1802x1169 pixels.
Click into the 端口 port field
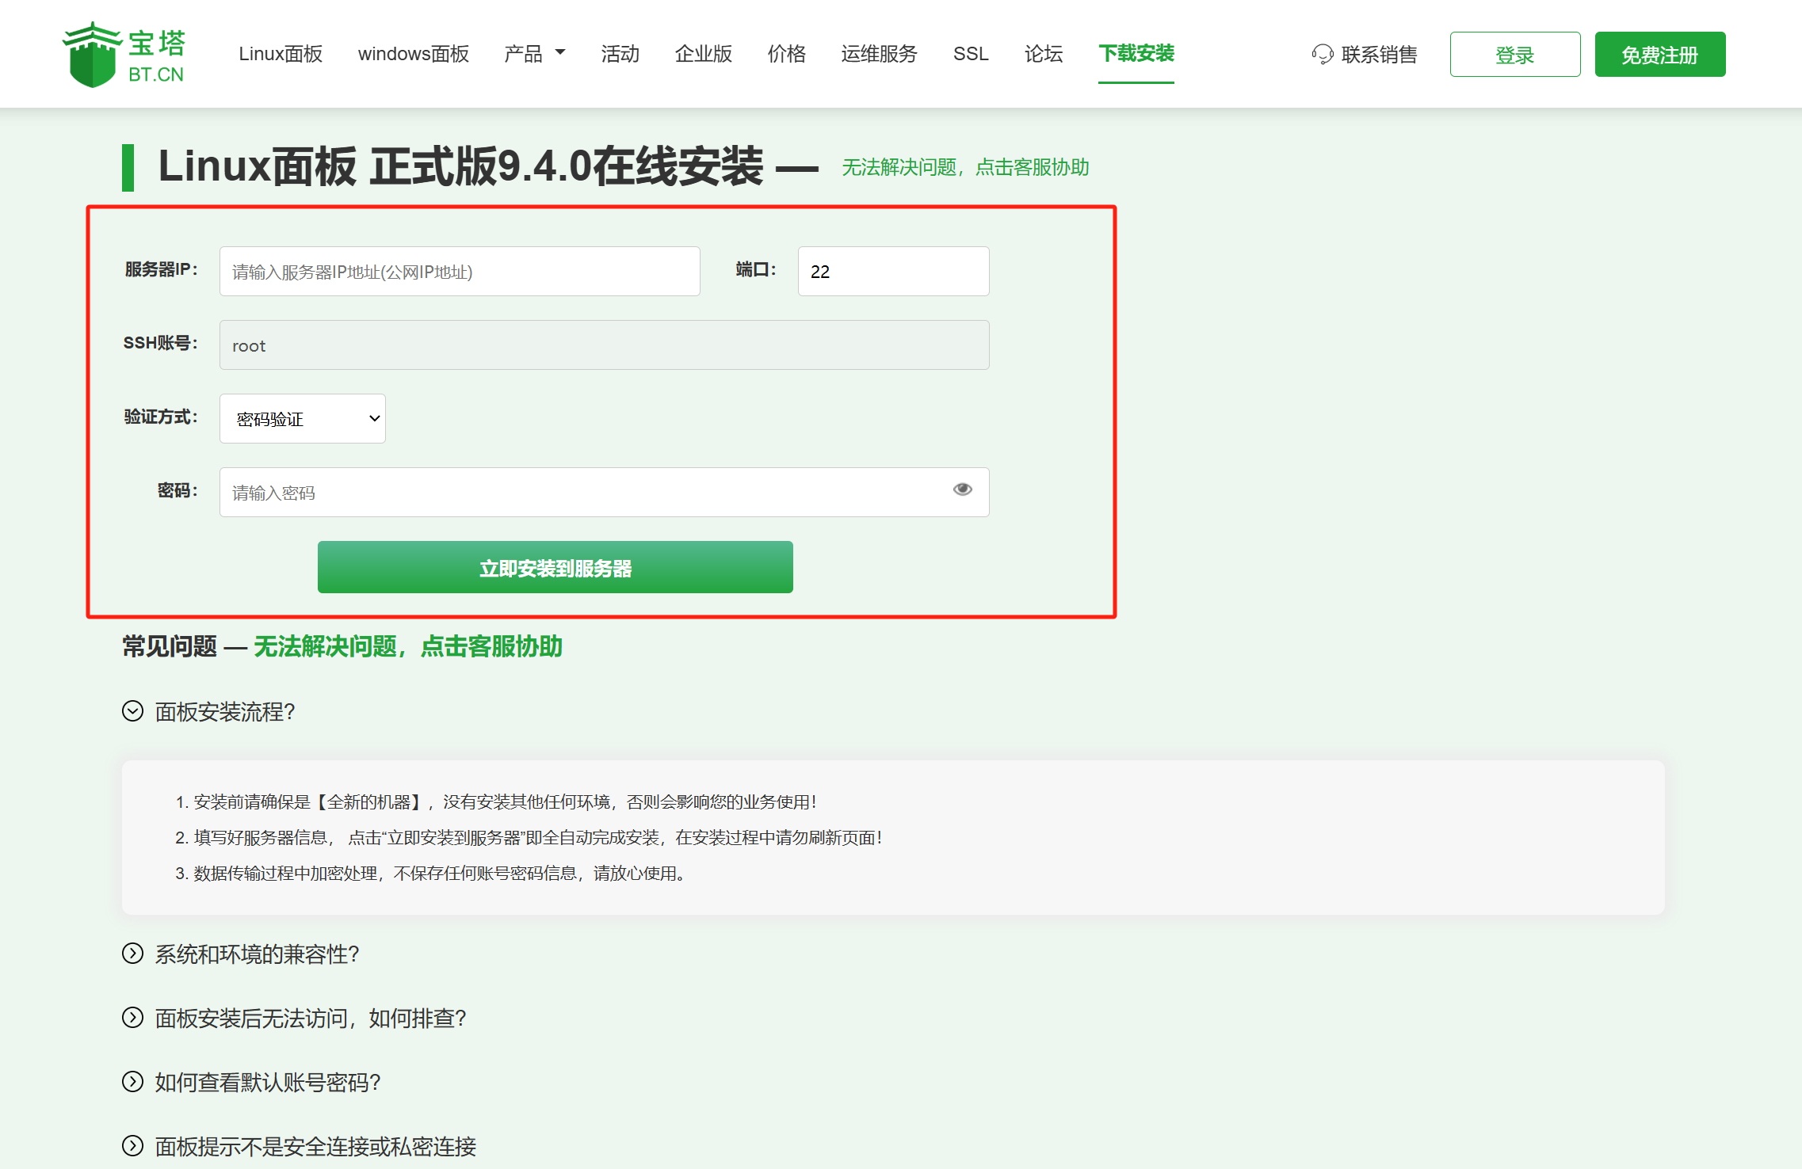(x=892, y=272)
